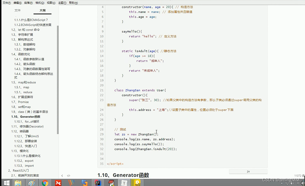Open the 段落(P) menu
Screen dimensions: 305x186
click(x=28, y=3)
